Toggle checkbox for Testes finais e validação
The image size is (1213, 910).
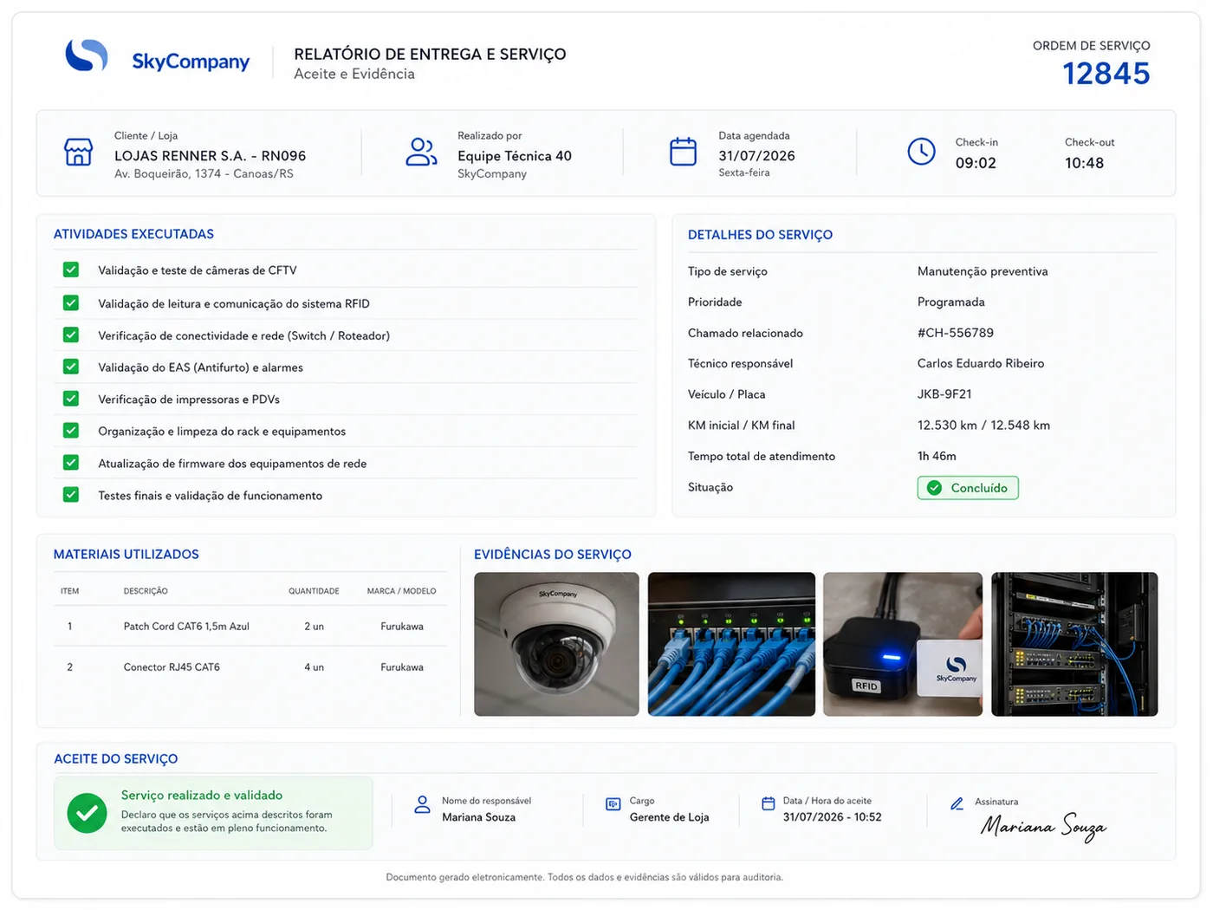click(x=71, y=495)
